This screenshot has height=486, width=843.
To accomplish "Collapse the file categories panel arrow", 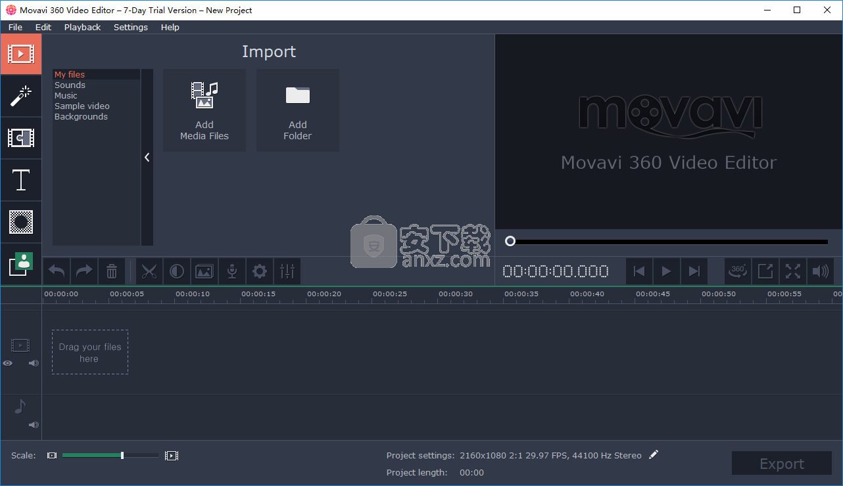I will [147, 158].
